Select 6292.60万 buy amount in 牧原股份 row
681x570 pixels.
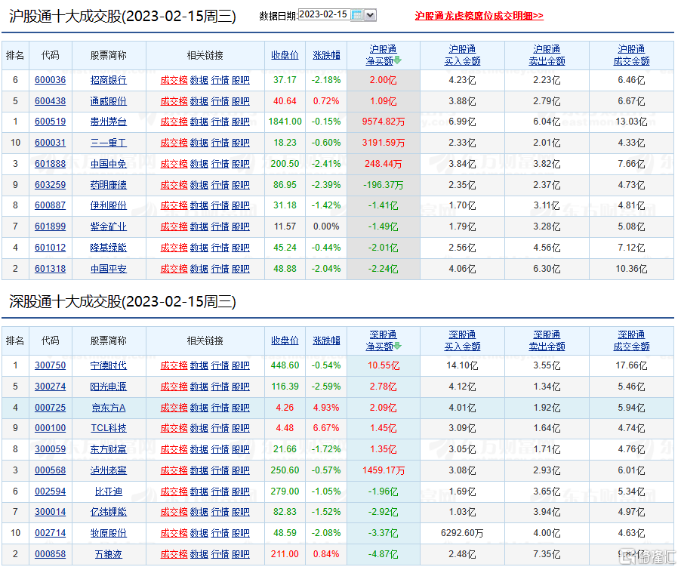click(x=462, y=533)
